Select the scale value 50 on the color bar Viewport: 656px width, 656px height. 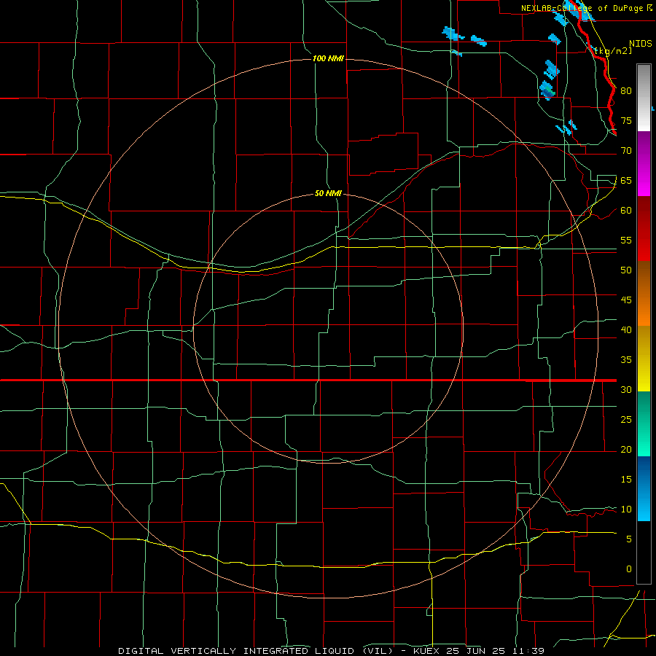coord(626,270)
